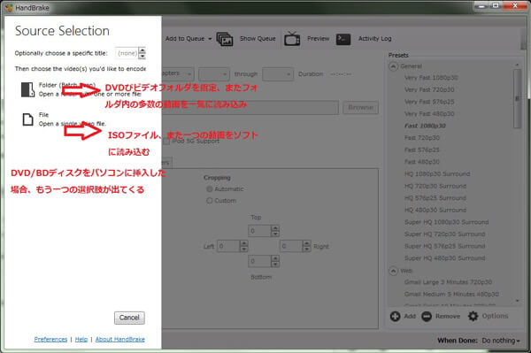Click the Top crop stepper arrows
Screen dimensions: 531x353
pyautogui.click(x=275, y=231)
